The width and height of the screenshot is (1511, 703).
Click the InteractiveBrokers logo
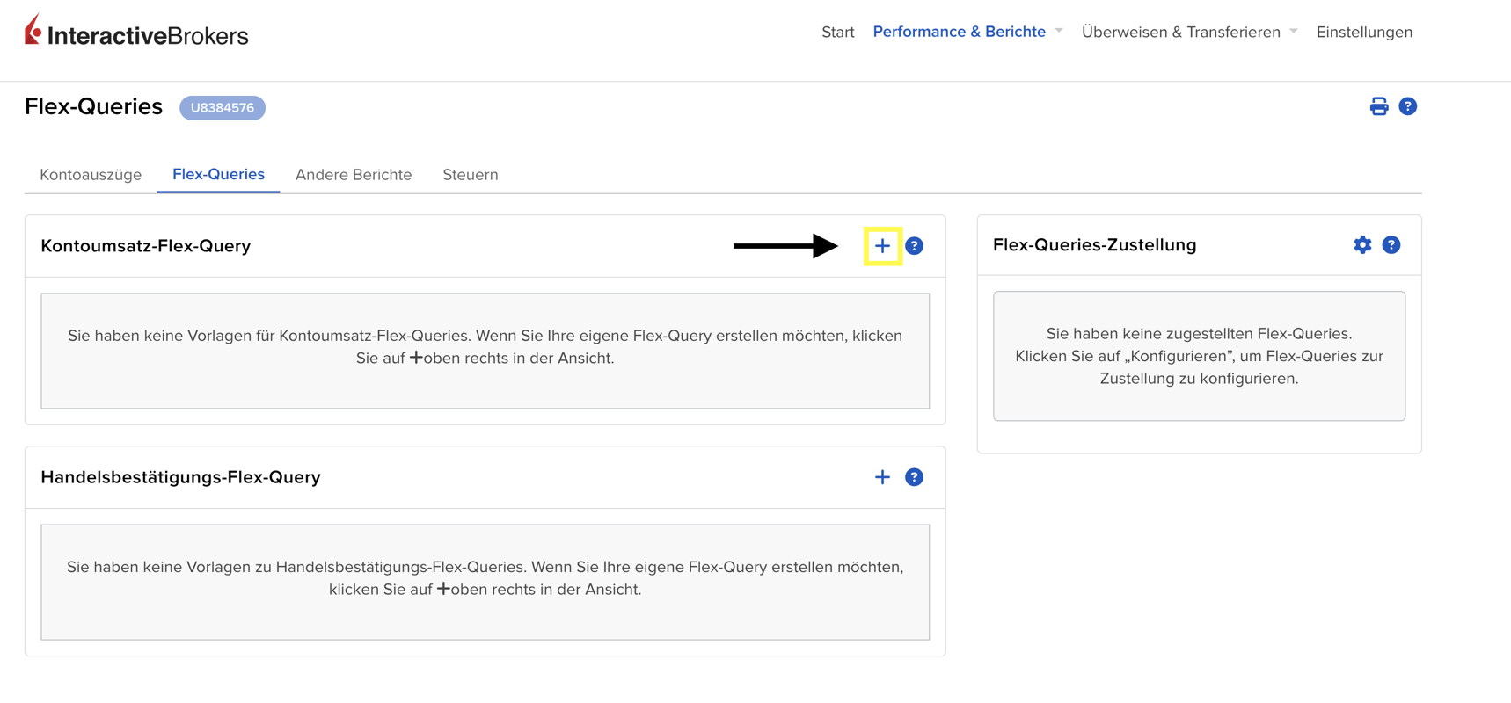[x=136, y=33]
